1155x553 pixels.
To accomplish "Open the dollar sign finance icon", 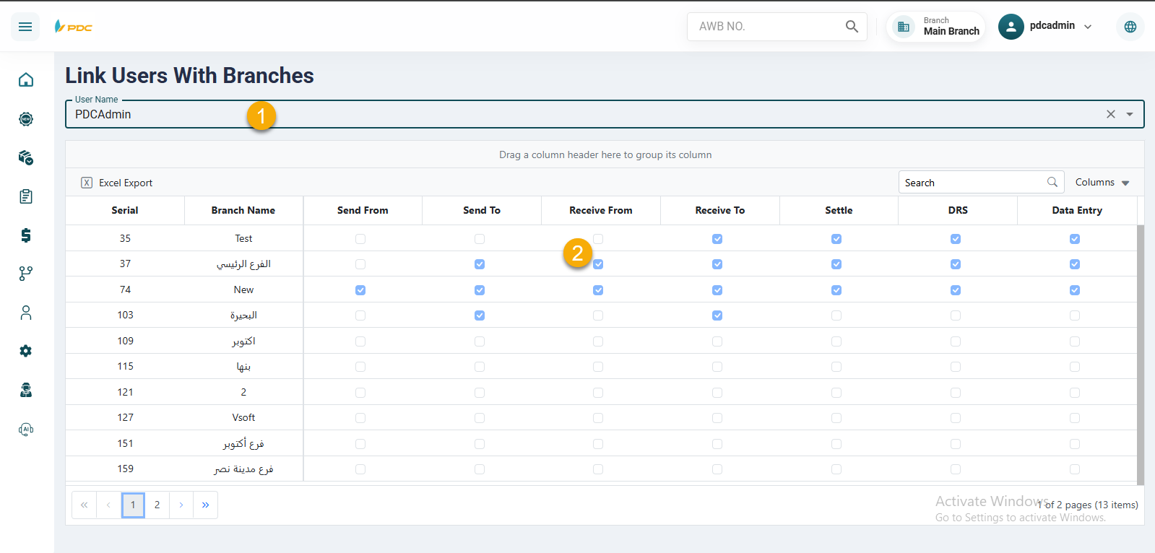I will [26, 235].
